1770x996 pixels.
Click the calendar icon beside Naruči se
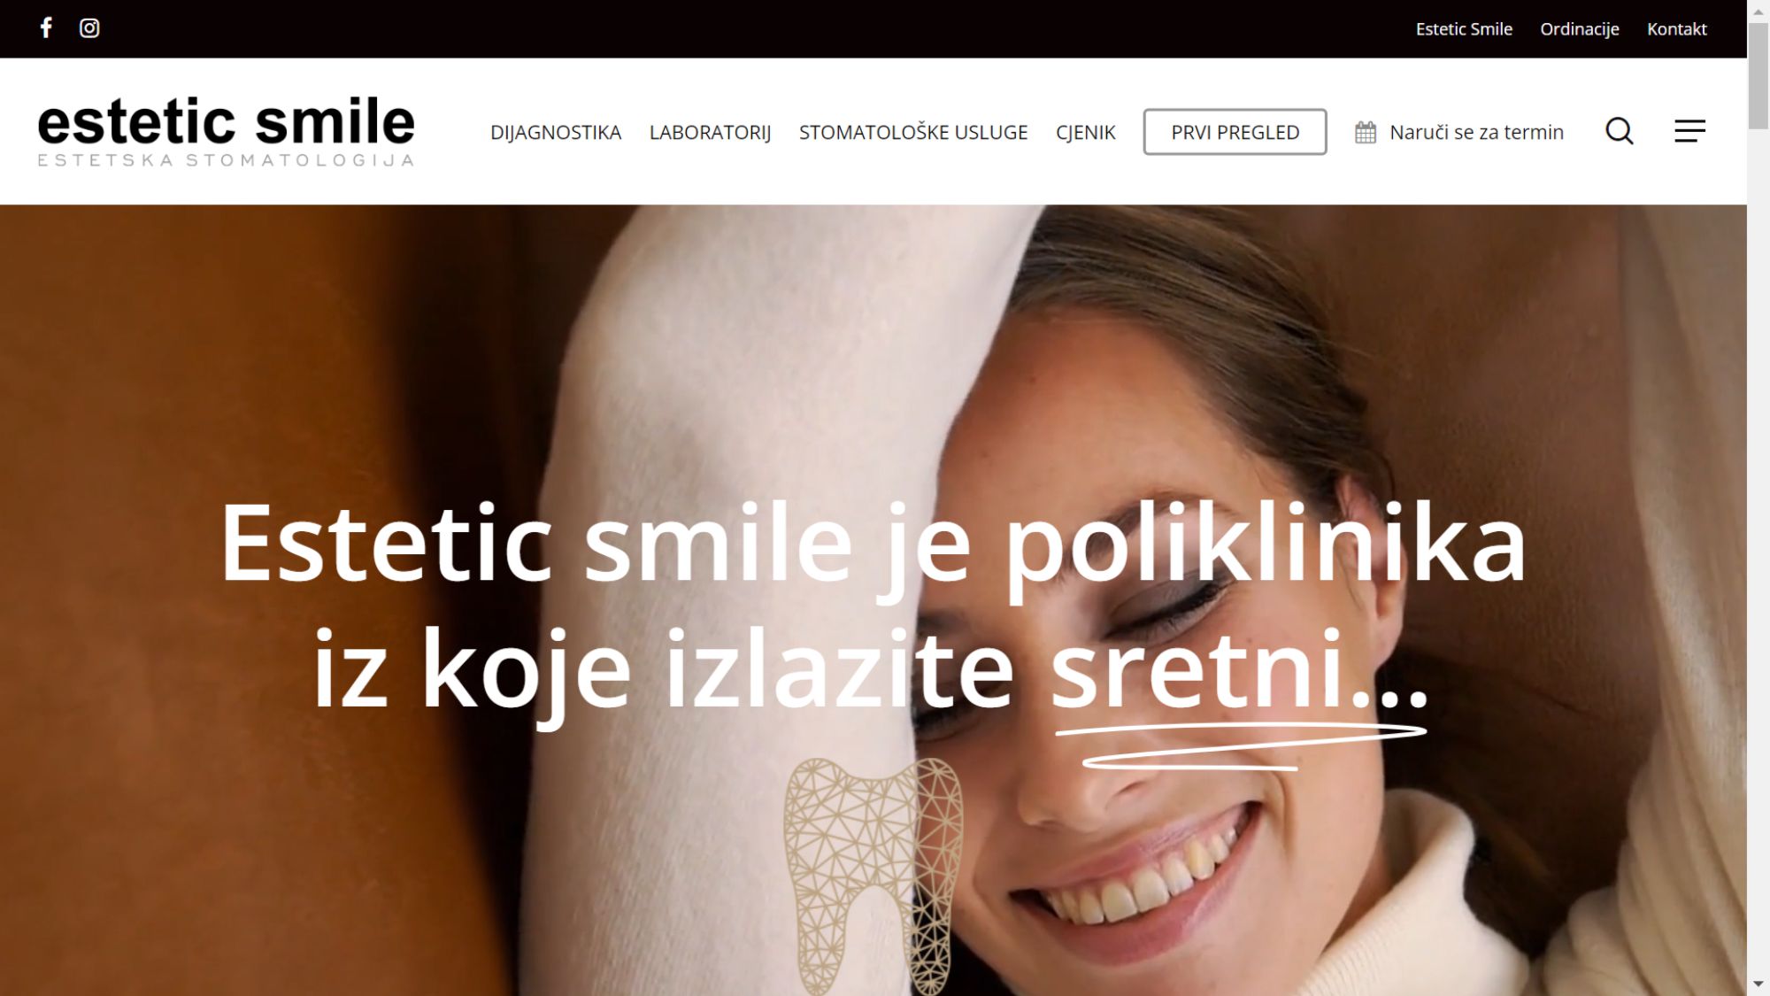(1366, 133)
